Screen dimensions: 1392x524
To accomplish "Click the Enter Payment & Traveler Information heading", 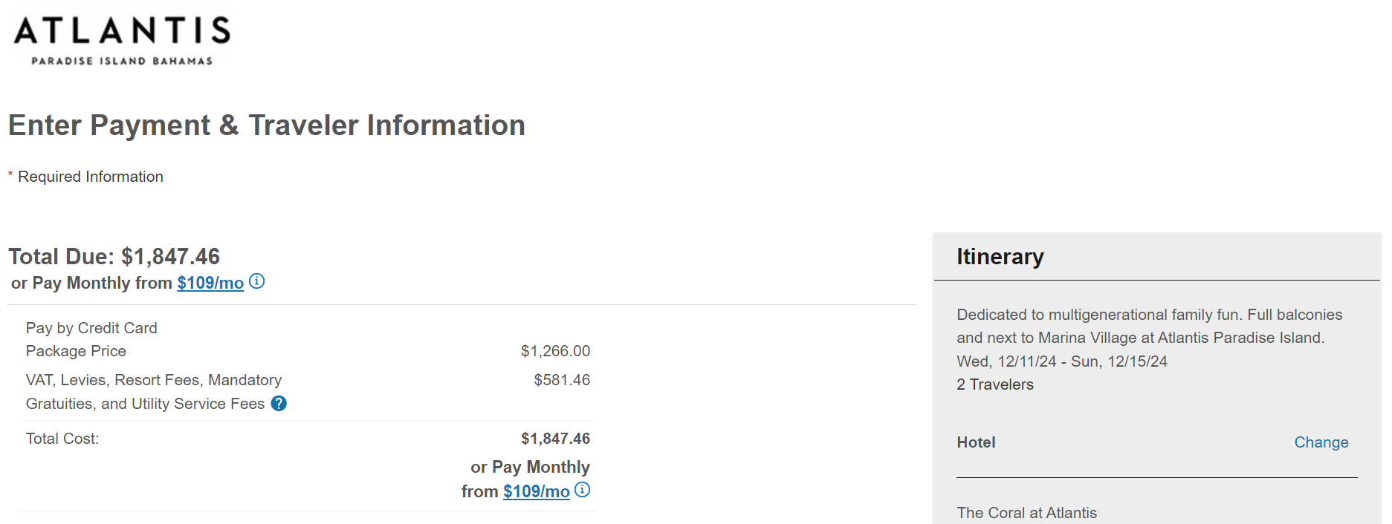I will (x=266, y=125).
